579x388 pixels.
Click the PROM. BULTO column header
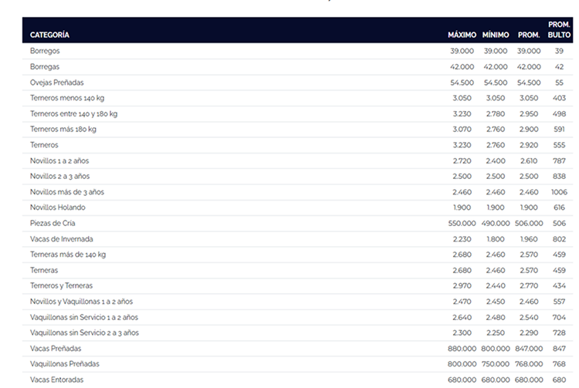tap(559, 30)
